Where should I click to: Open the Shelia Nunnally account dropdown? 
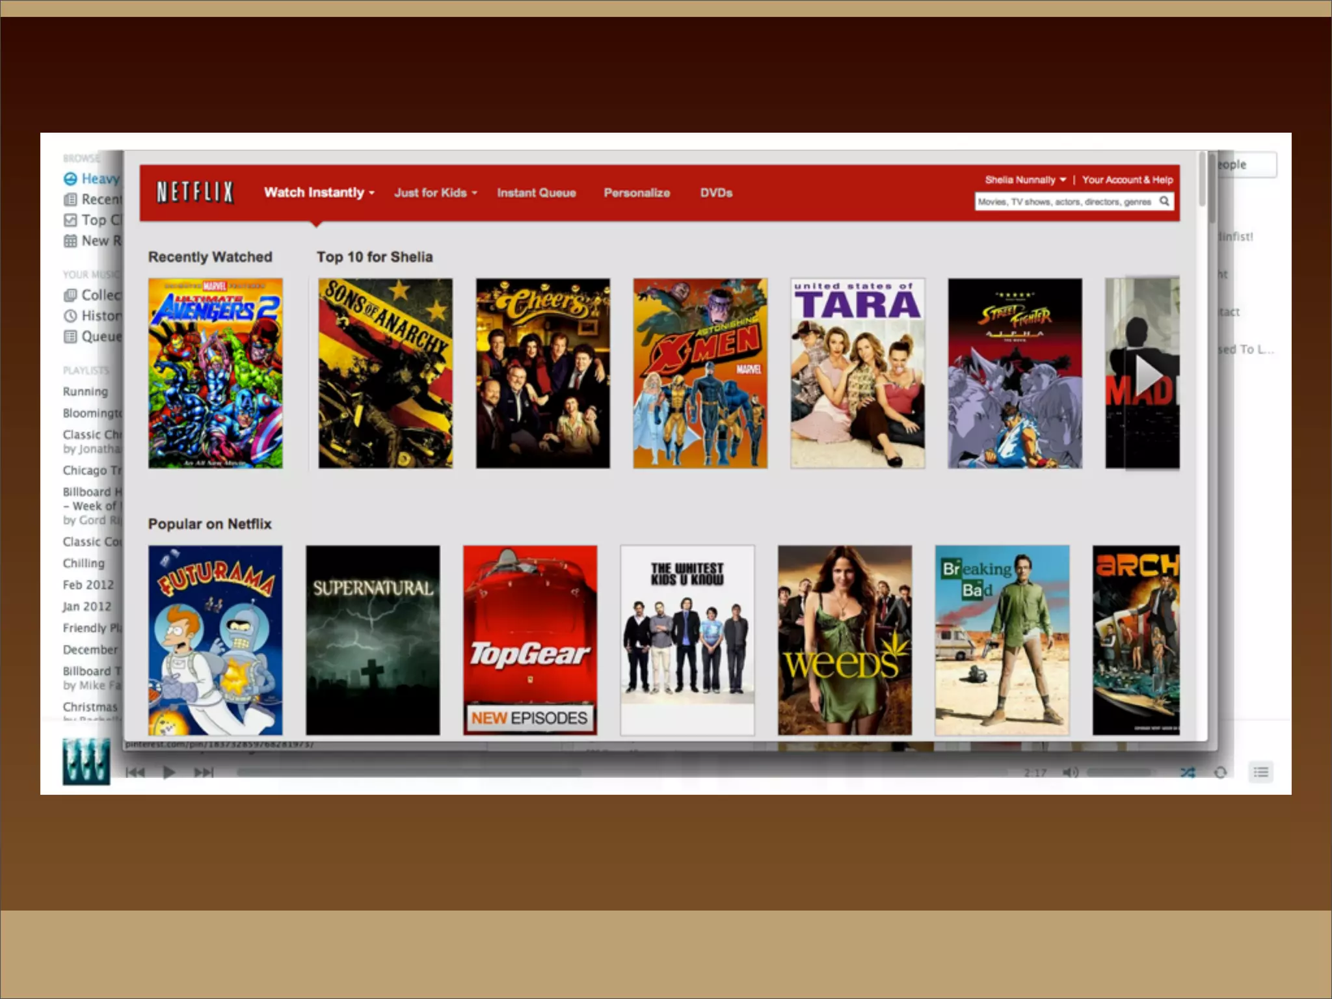(x=1025, y=180)
